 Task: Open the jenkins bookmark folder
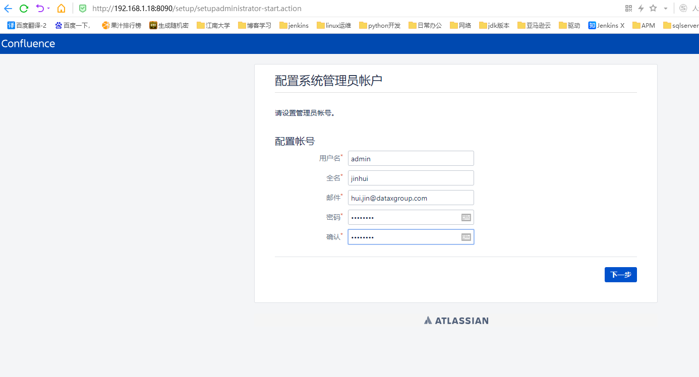coord(294,25)
